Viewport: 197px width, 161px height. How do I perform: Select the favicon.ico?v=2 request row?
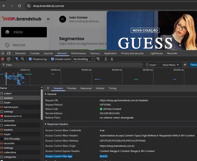(x=20, y=116)
